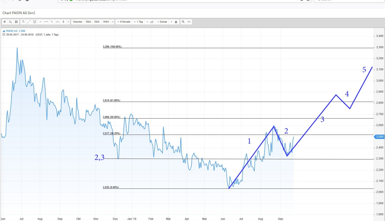The image size is (385, 221).
Task: Click the 2,666 (50.00%) Fibonacci label
Action: click(111, 117)
